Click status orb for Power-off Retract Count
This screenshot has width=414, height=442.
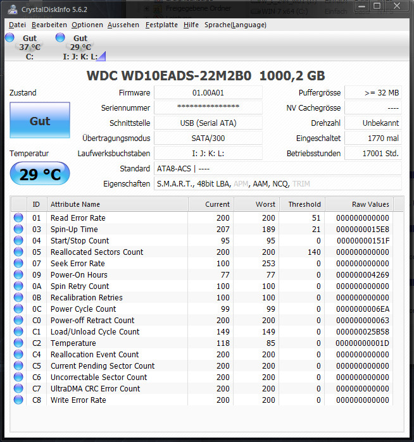(x=18, y=320)
